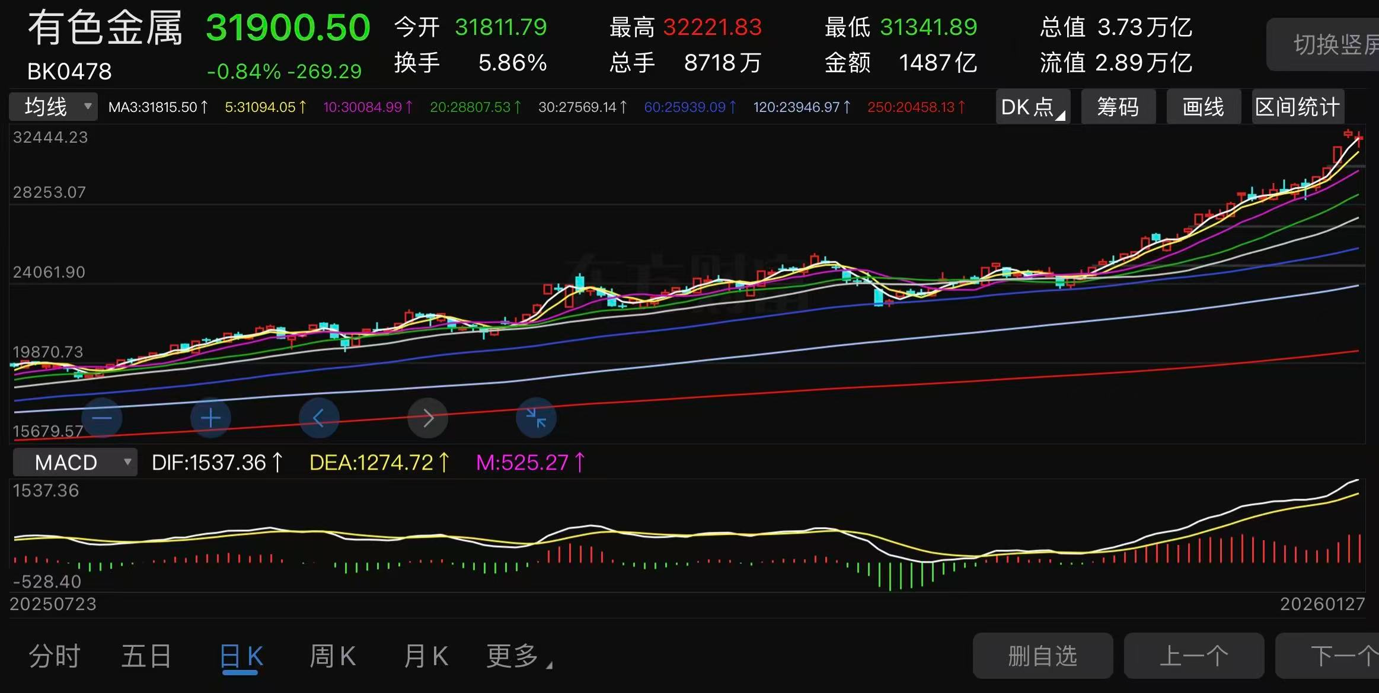Click the zoom in plus icon
Image resolution: width=1379 pixels, height=693 pixels.
210,418
